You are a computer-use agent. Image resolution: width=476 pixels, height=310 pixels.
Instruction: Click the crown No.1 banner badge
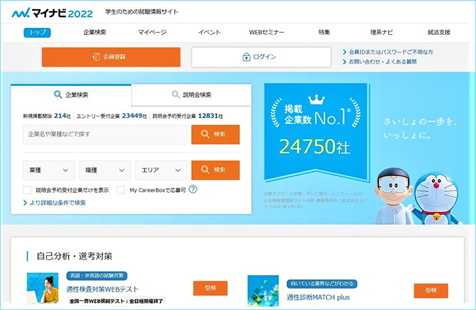pyautogui.click(x=316, y=132)
